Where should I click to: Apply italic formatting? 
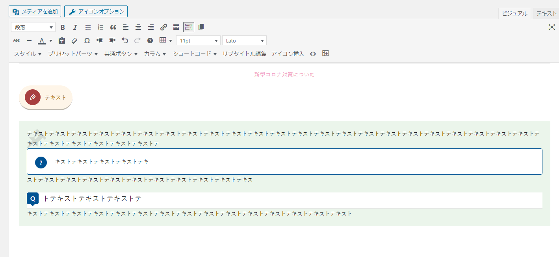[75, 27]
